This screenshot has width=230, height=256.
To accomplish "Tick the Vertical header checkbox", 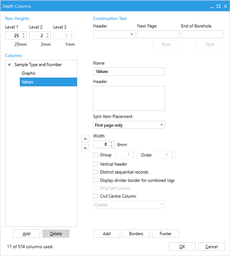I will 96,164.
